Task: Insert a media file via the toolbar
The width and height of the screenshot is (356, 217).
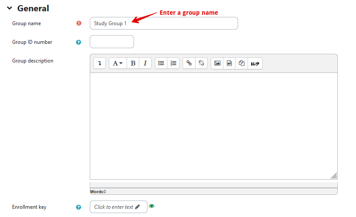Action: pos(229,63)
